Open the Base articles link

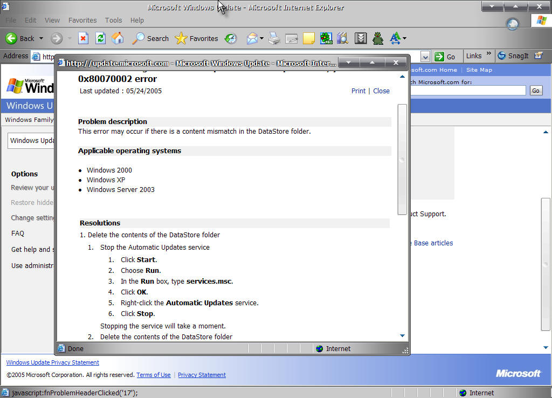pos(433,243)
